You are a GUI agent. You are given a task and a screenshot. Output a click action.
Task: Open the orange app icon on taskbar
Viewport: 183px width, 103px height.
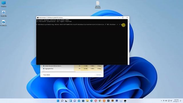point(104,101)
